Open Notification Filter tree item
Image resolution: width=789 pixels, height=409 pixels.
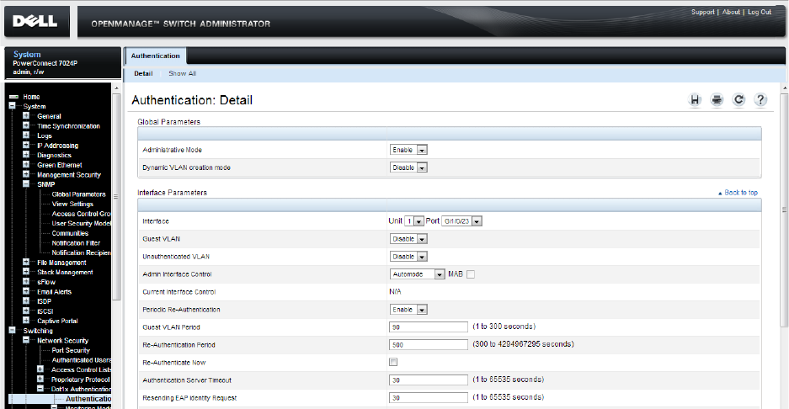[76, 243]
